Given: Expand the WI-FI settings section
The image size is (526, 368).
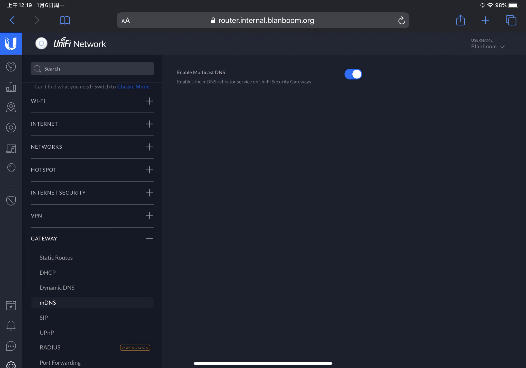Looking at the screenshot, I should click(149, 101).
